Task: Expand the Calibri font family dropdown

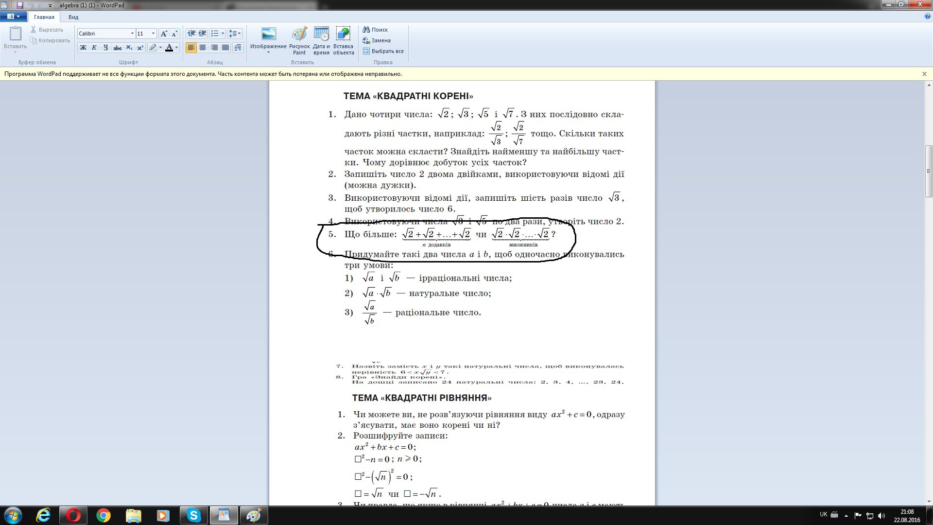Action: click(132, 34)
